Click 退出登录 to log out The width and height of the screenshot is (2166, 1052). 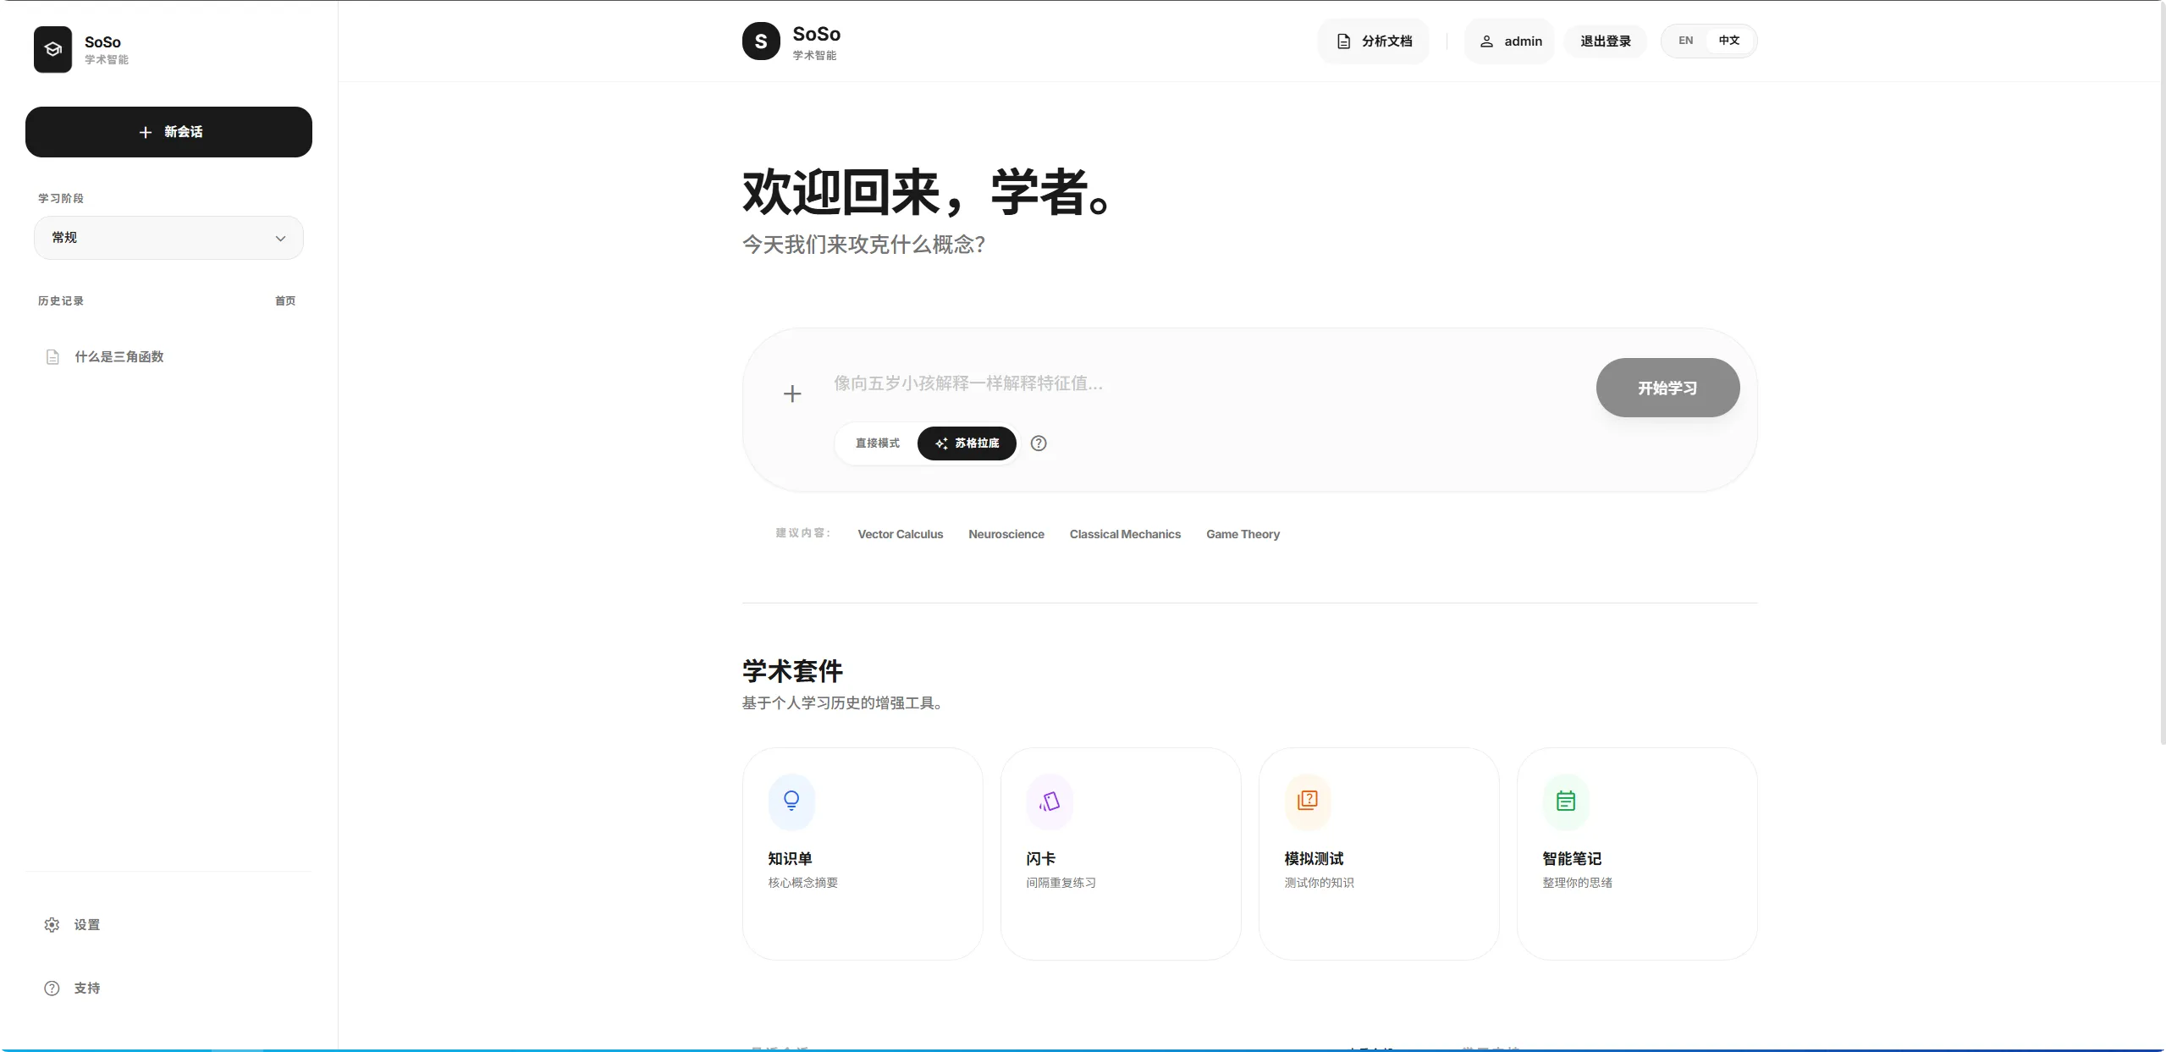[x=1605, y=41]
